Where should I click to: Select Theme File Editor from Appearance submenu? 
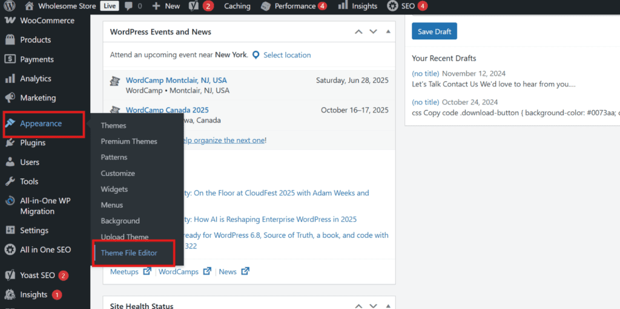(129, 253)
